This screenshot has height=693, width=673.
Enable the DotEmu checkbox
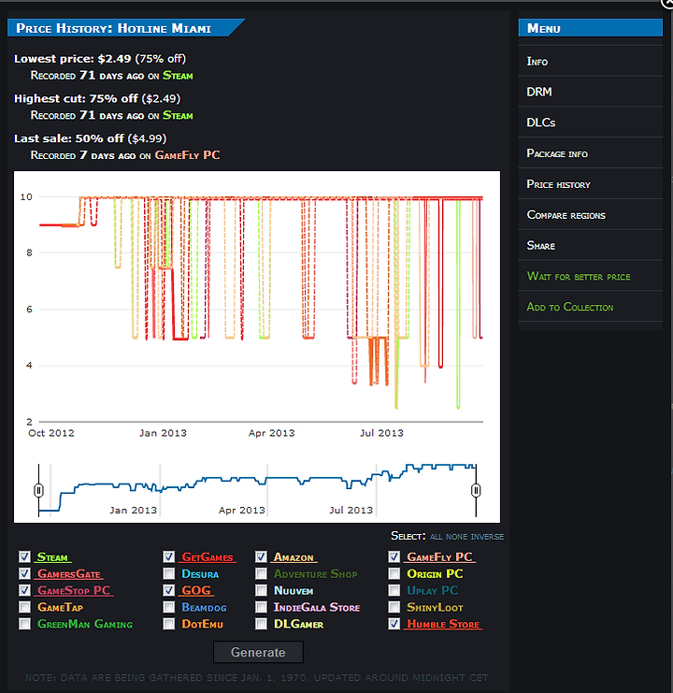[x=168, y=624]
